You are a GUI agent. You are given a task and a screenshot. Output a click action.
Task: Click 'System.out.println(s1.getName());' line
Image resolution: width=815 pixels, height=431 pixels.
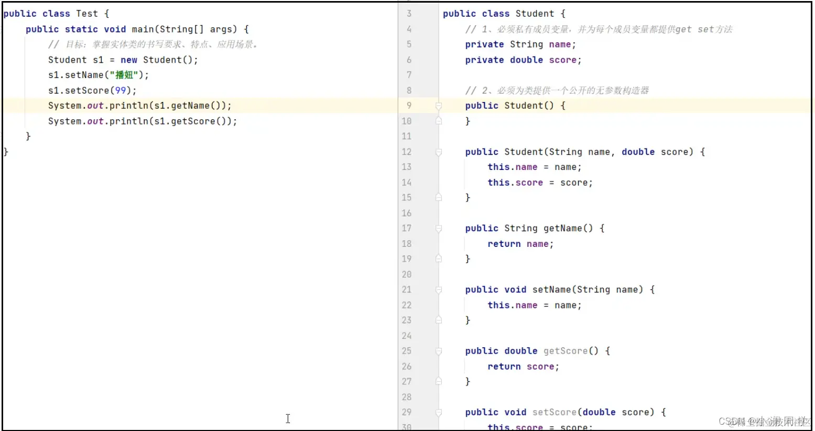coord(140,106)
